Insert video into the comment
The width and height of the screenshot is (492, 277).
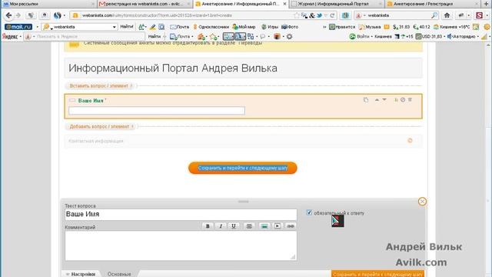point(278,225)
